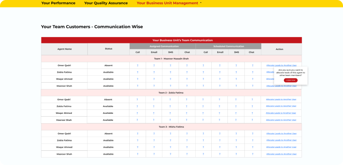The width and height of the screenshot is (343, 165).
Task: Allocate leads for Masroor Shah in Team 3
Action: click(x=281, y=154)
